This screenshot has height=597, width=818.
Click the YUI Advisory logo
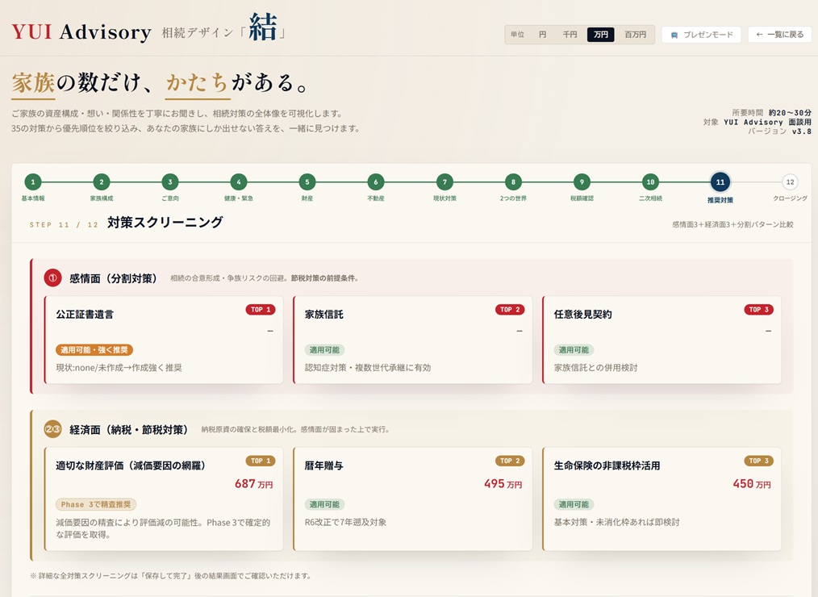[81, 31]
